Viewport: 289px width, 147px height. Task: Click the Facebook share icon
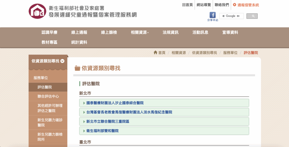(x=213, y=15)
